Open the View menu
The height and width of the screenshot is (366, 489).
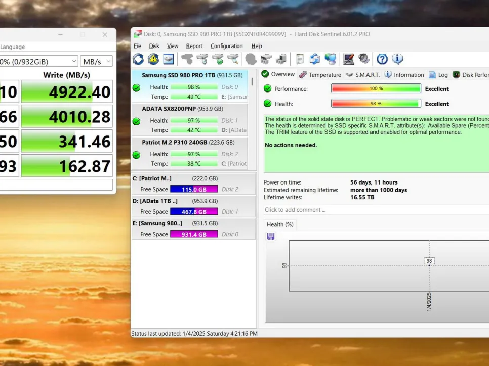173,46
